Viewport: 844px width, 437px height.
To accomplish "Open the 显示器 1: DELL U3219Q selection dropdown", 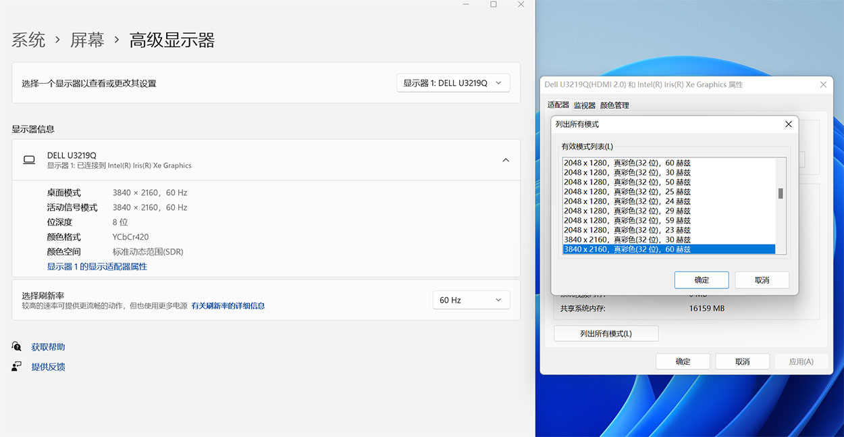I will (452, 82).
